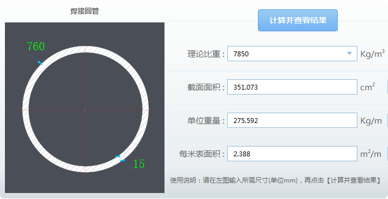
Task: Click the 截面面积 label
Action: tap(206, 87)
